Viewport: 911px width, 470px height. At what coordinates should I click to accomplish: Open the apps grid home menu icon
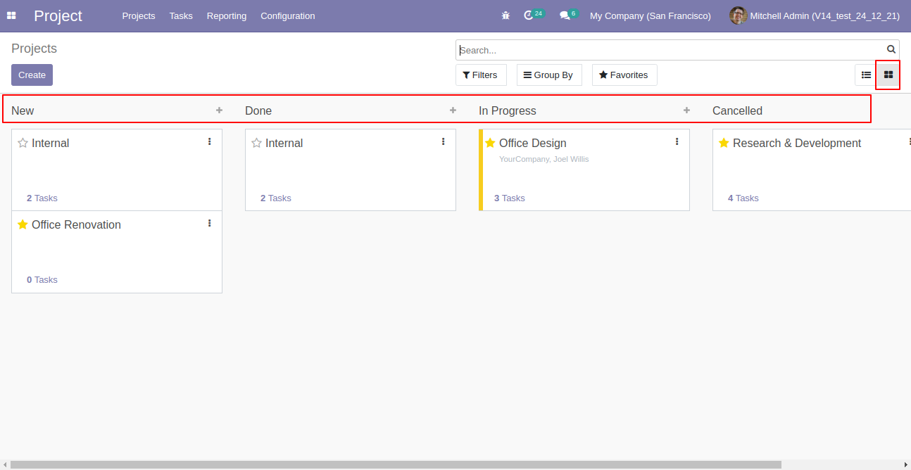(x=11, y=15)
